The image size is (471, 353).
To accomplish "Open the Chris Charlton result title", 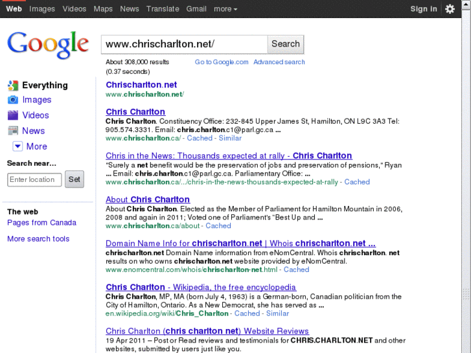I will pos(135,112).
